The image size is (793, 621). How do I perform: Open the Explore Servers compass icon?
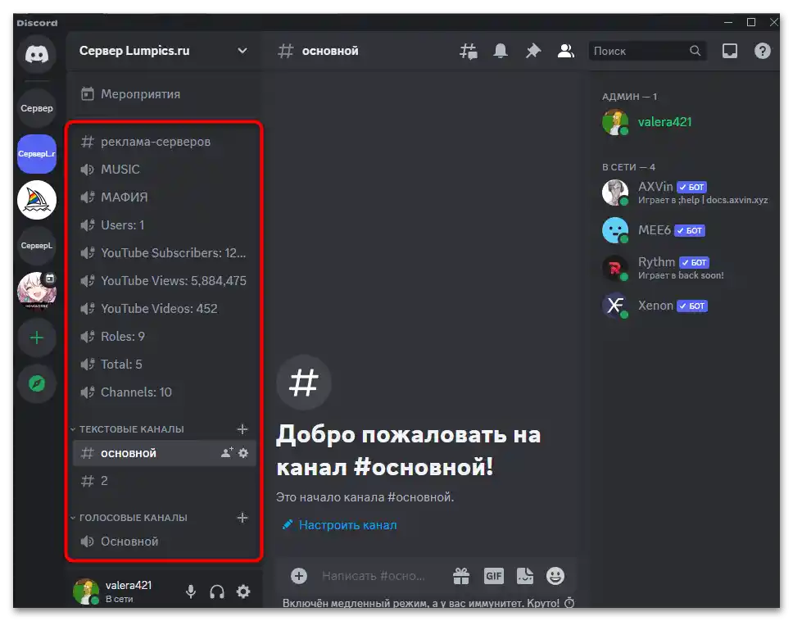[36, 383]
